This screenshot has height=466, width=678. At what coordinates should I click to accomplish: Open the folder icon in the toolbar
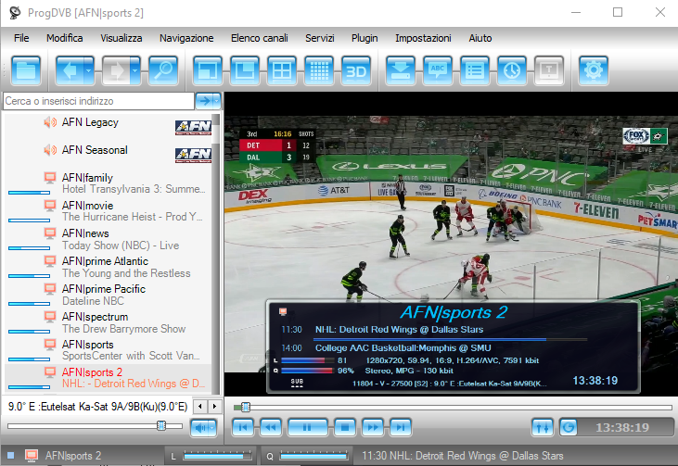pos(26,70)
